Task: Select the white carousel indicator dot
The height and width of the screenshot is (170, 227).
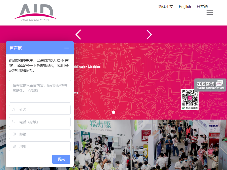Action: coord(113,112)
